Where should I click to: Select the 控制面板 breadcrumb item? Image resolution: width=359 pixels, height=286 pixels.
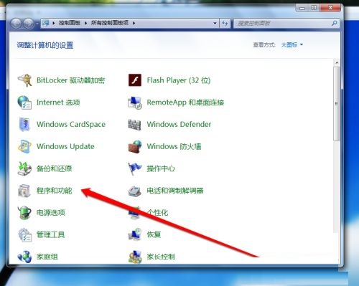tap(70, 23)
